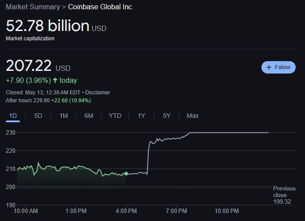Click the 10:00 PM axis label

click(x=227, y=211)
